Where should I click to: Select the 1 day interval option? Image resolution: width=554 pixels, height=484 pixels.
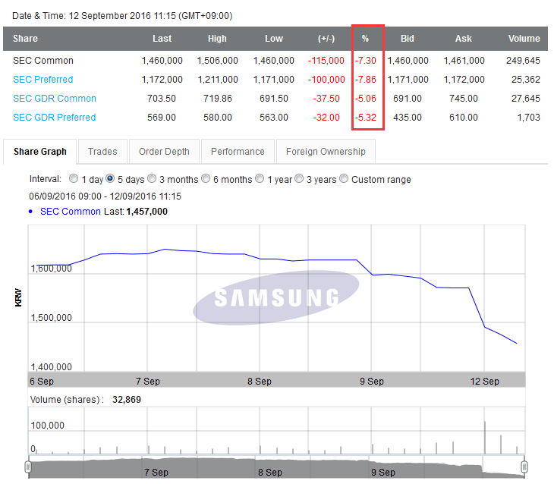point(74,180)
